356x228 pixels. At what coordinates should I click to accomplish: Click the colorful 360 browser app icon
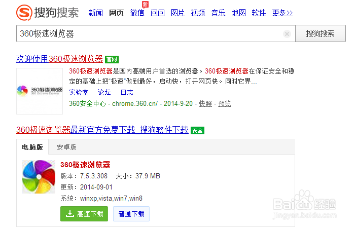pyautogui.click(x=39, y=177)
